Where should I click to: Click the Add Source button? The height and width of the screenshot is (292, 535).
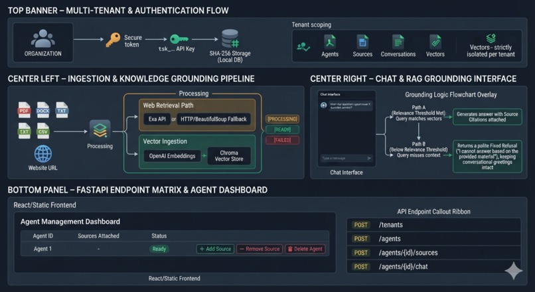pos(215,249)
